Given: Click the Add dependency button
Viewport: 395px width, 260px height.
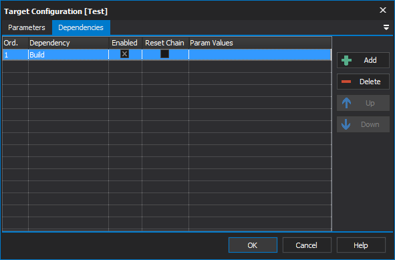Looking at the screenshot, I should pyautogui.click(x=363, y=60).
